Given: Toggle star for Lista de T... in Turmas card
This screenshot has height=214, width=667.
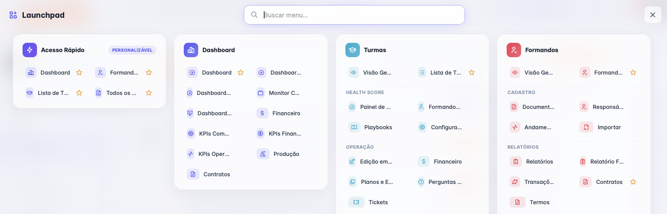Looking at the screenshot, I should [472, 72].
